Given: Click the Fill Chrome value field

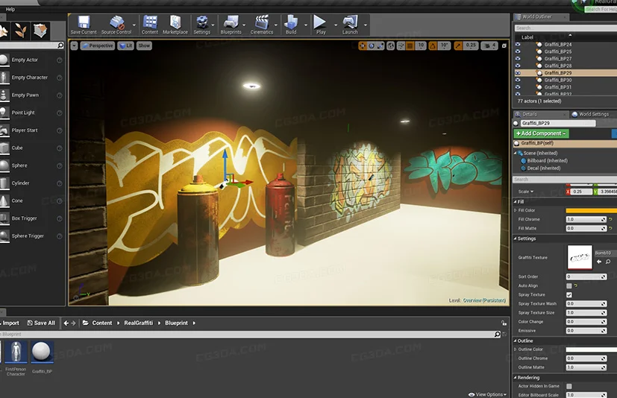Looking at the screenshot, I should [586, 219].
